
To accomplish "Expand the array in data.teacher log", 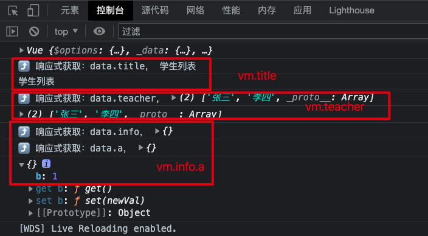I will coord(174,97).
